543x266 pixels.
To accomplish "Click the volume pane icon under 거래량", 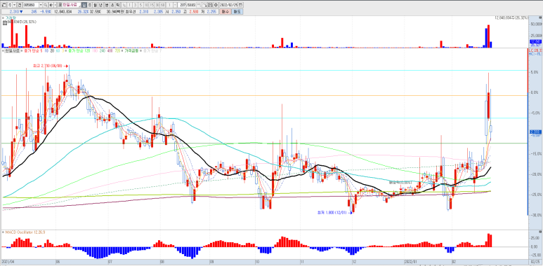I will [5, 22].
